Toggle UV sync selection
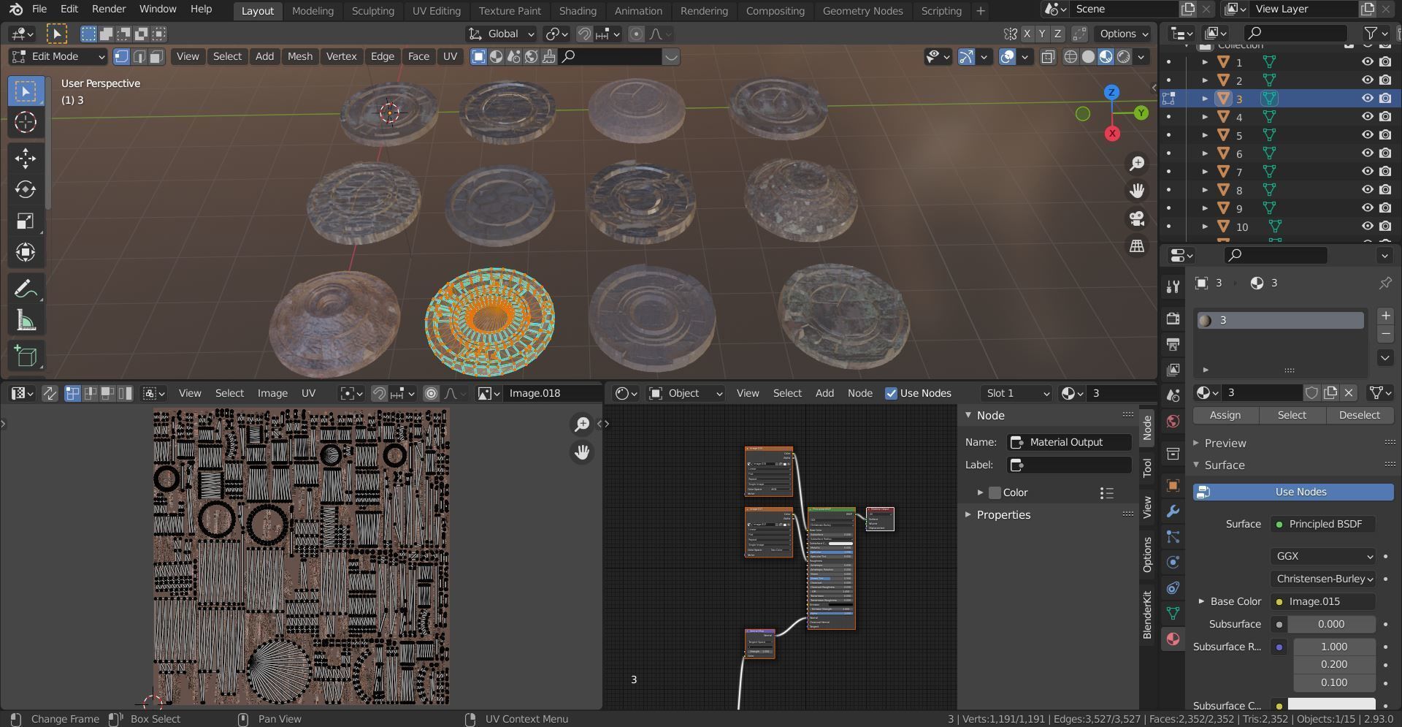The height and width of the screenshot is (727, 1402). [50, 394]
